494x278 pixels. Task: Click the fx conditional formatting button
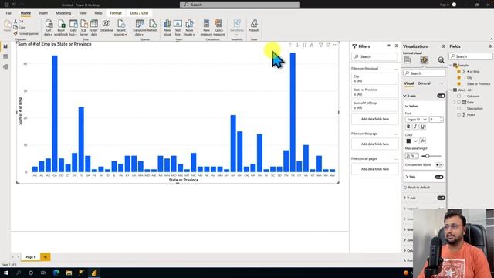click(x=423, y=141)
